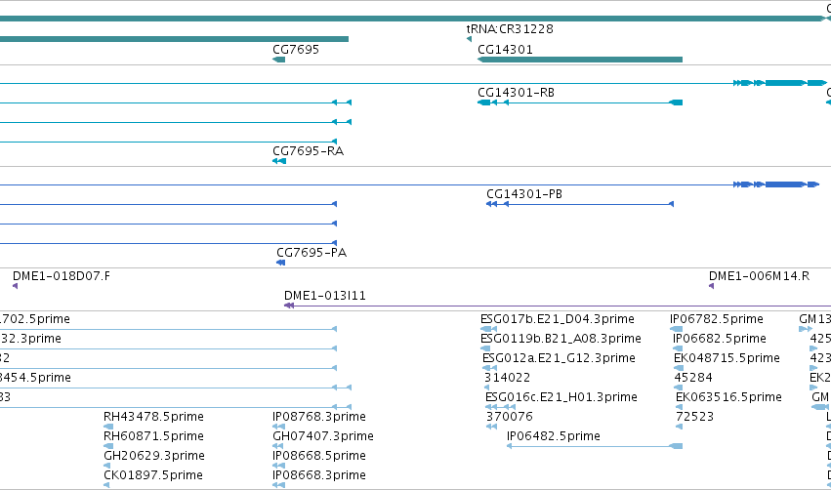831x490 pixels.
Task: Select the EK063516.5prime EST label
Action: pyautogui.click(x=728, y=397)
